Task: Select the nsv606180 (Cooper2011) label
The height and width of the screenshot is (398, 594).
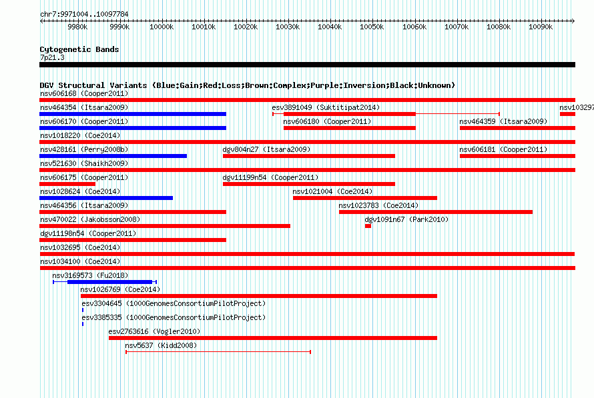Action: click(327, 121)
